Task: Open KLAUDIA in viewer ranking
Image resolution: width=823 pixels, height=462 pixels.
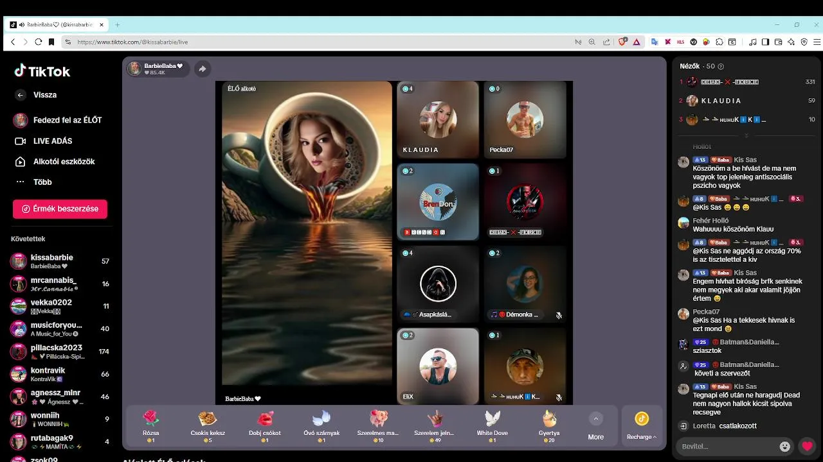Action: pos(747,101)
